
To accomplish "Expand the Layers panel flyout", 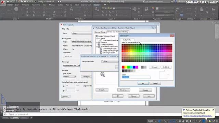I will (112, 19).
